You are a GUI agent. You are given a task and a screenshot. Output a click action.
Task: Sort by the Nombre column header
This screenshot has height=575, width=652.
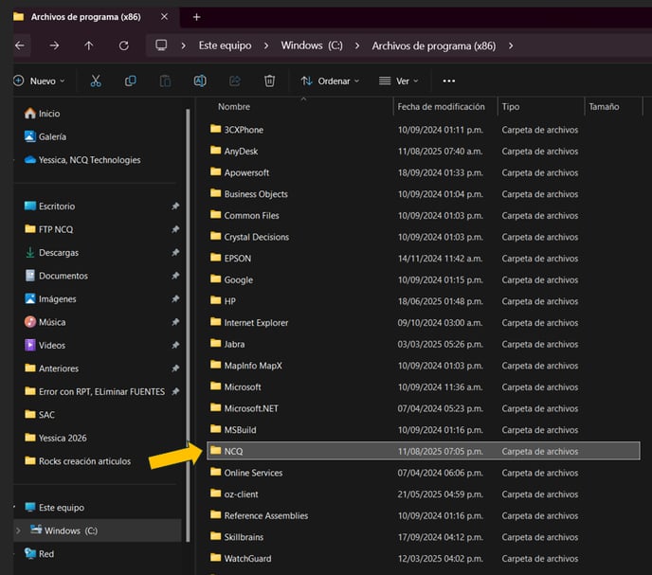(x=234, y=106)
